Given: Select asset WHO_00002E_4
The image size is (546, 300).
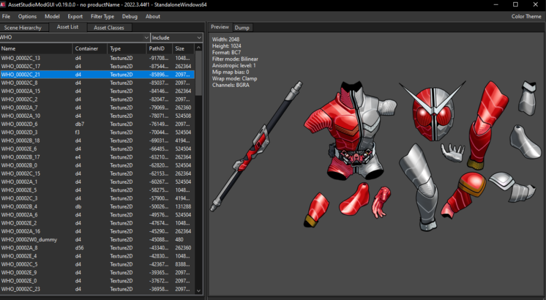Looking at the screenshot, I should (x=97, y=256).
